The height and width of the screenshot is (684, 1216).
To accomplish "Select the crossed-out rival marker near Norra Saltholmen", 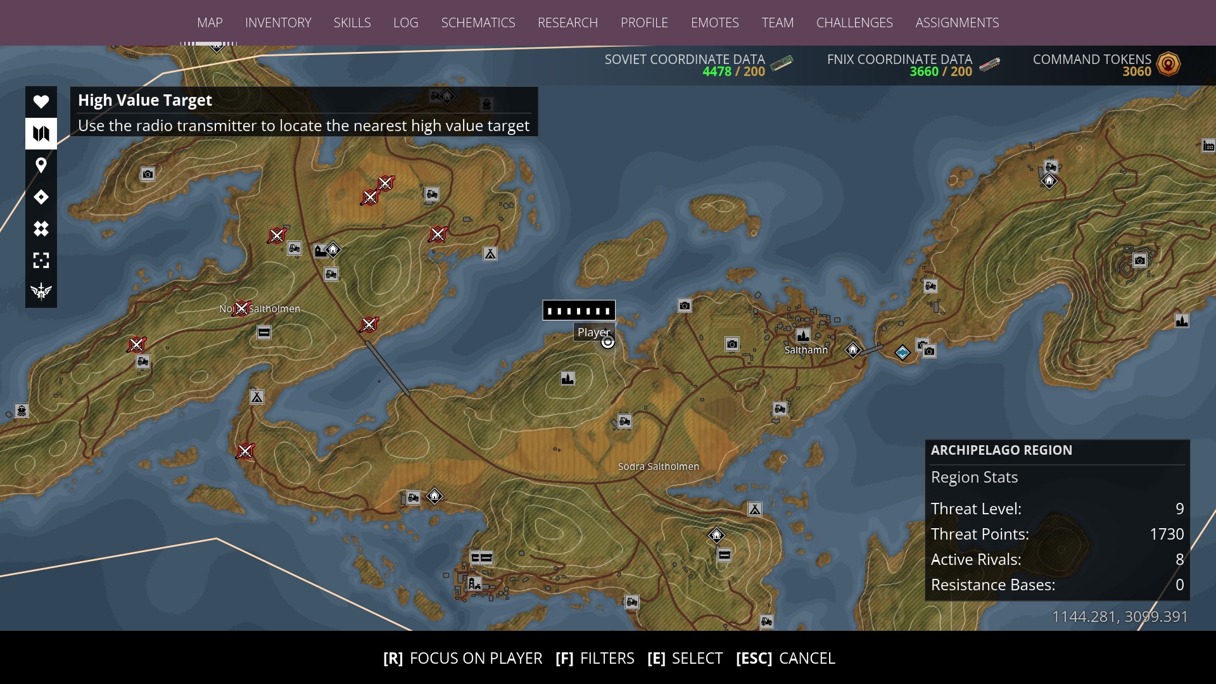I will 241,308.
